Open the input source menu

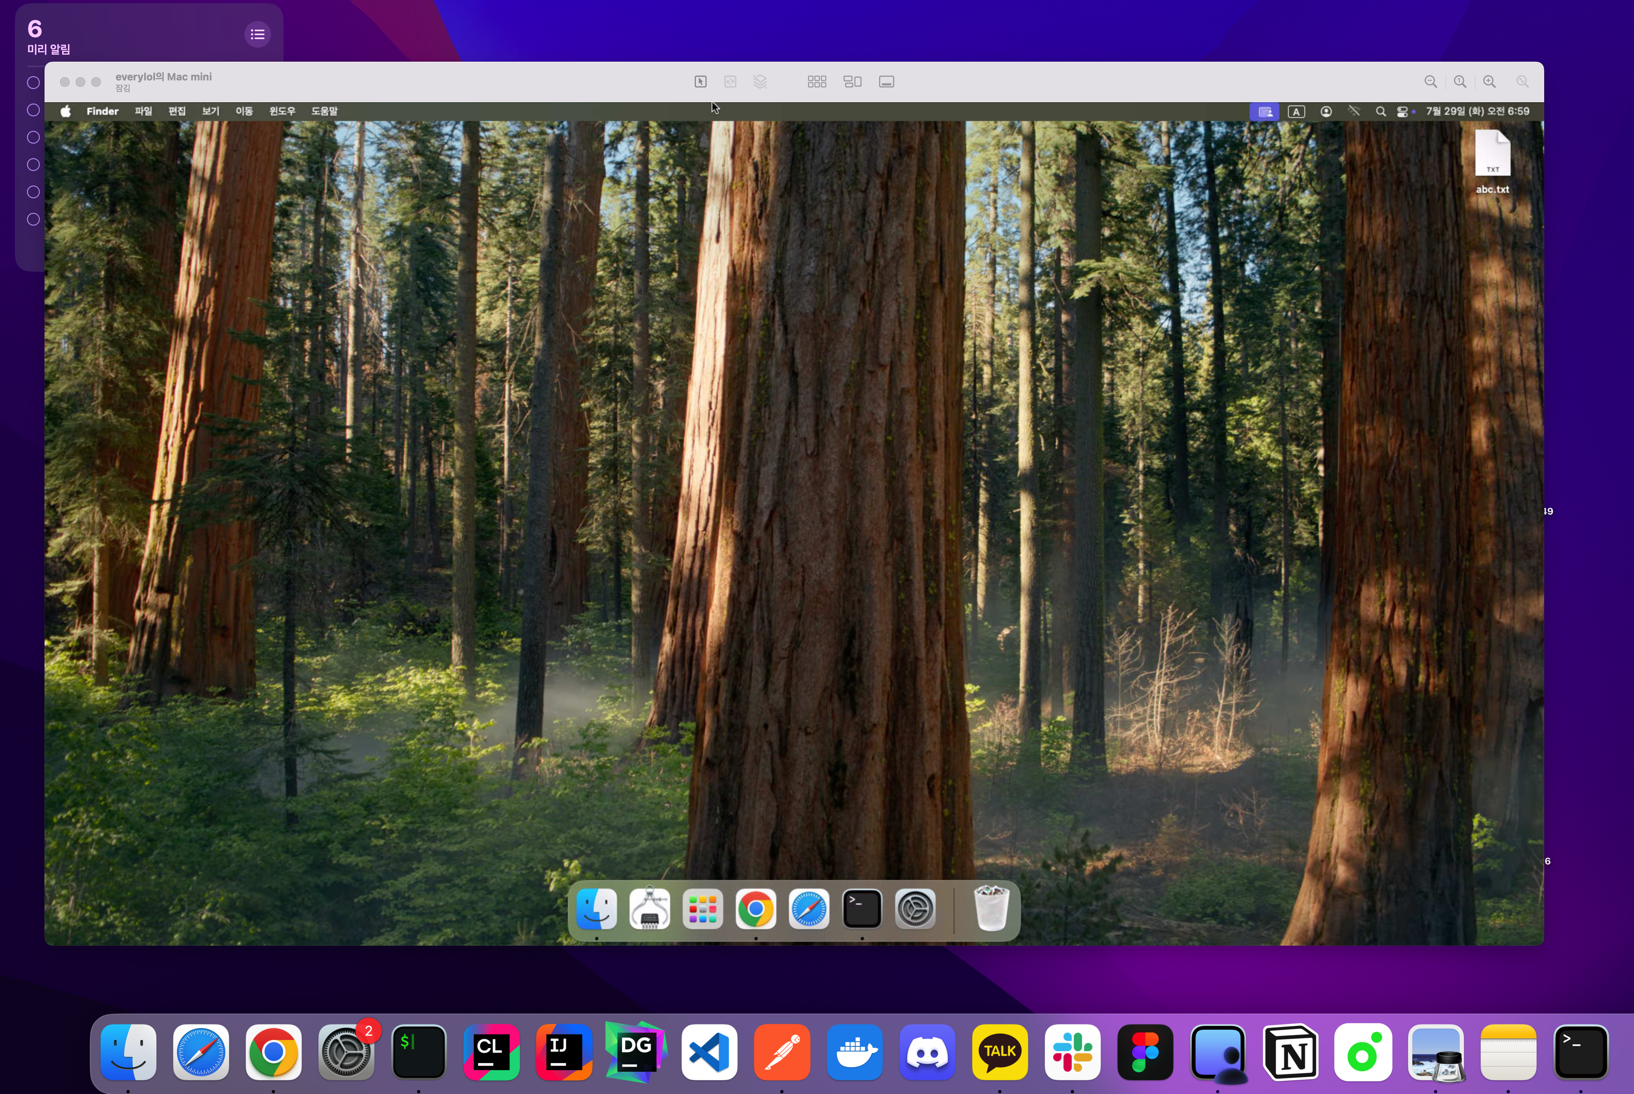pyautogui.click(x=1296, y=112)
